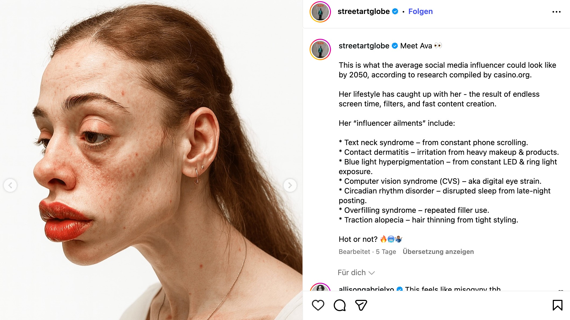Click Übersetzung anzeigen to show translation

click(x=438, y=251)
